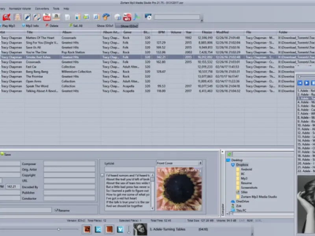Open the playlist view icon
Viewport: 315px width, 236px height.
[x=109, y=229]
